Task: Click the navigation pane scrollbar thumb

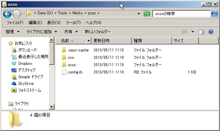Action: 52,54
